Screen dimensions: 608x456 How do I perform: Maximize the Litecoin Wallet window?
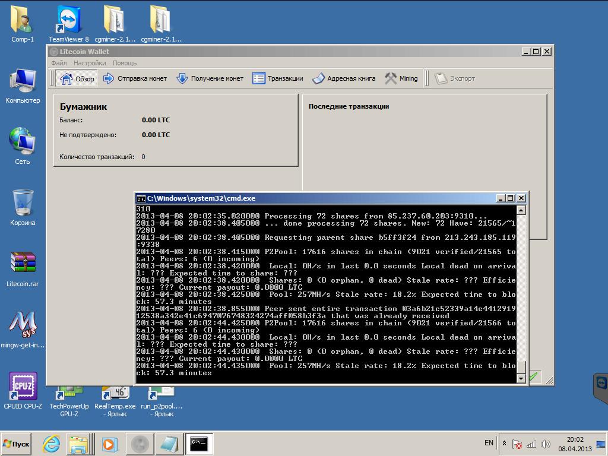(x=536, y=52)
